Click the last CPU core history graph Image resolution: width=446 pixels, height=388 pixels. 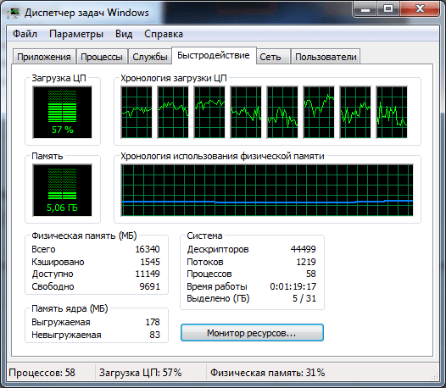click(392, 113)
